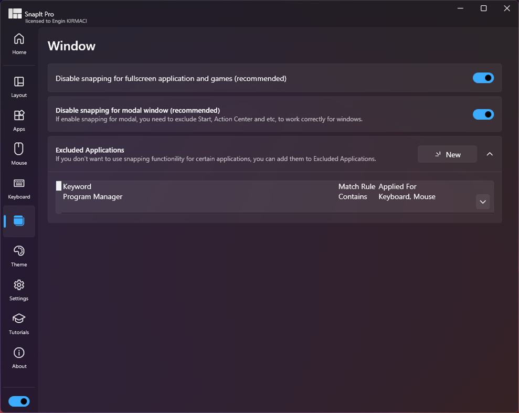Select the Program Manager row checkbox
Image resolution: width=519 pixels, height=413 pixels.
(59, 185)
